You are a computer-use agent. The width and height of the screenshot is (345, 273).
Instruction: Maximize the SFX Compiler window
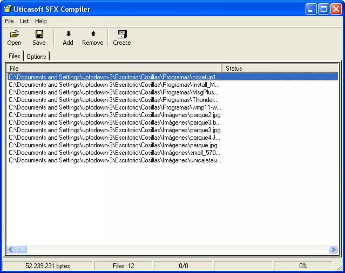(x=323, y=9)
